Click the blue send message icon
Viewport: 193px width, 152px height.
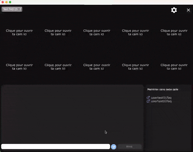click(x=114, y=147)
